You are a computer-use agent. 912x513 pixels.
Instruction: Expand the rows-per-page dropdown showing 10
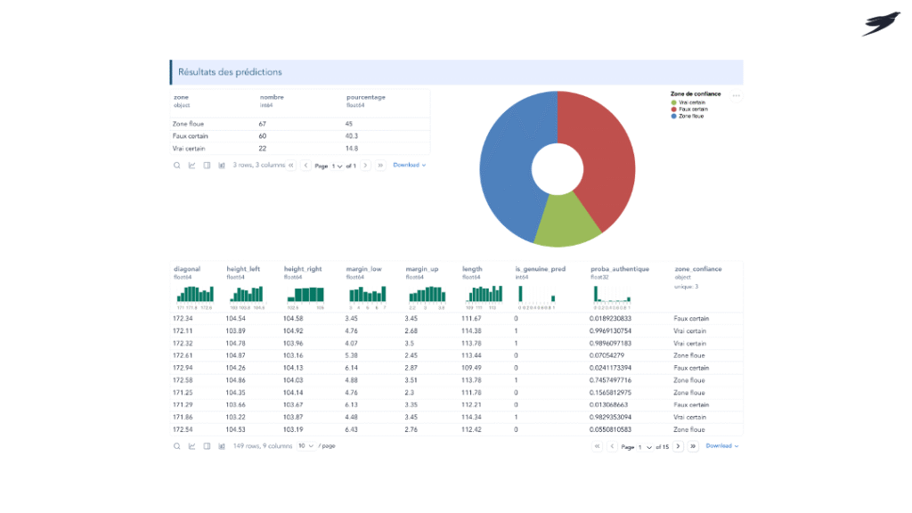306,445
